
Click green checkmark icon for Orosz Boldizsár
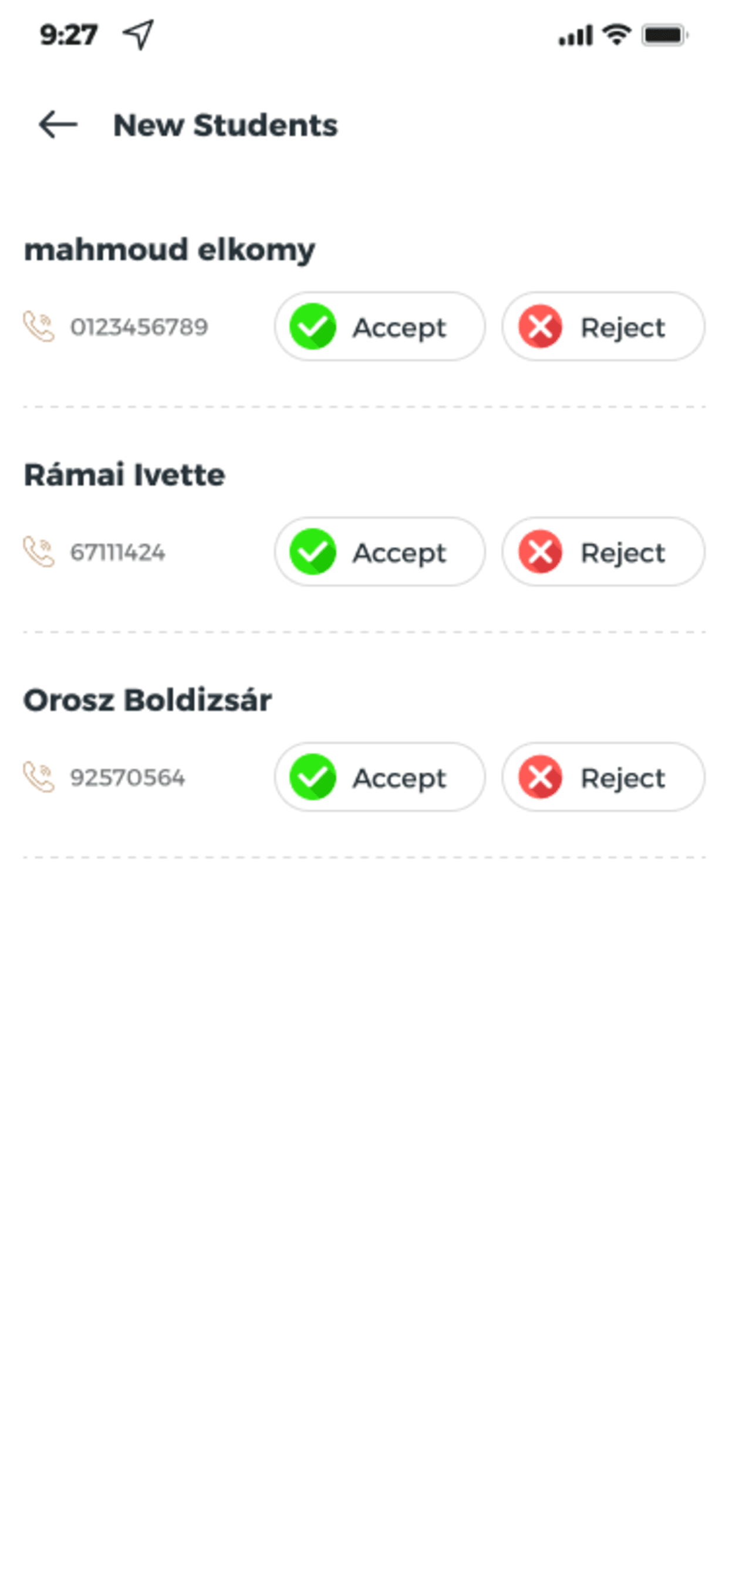(312, 777)
